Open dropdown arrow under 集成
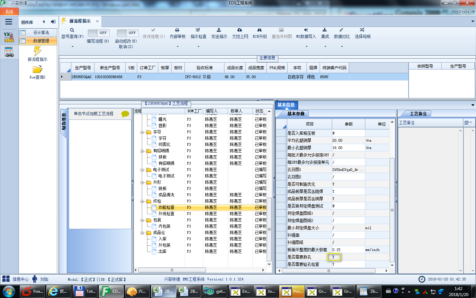 [325, 47]
